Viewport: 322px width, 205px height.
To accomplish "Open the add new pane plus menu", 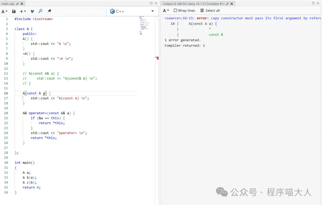I will pyautogui.click(x=23, y=12).
